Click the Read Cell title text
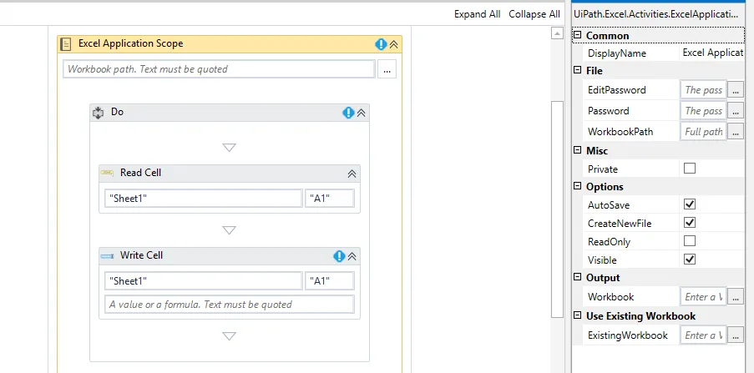Viewport: 754px width, 373px height. 140,173
